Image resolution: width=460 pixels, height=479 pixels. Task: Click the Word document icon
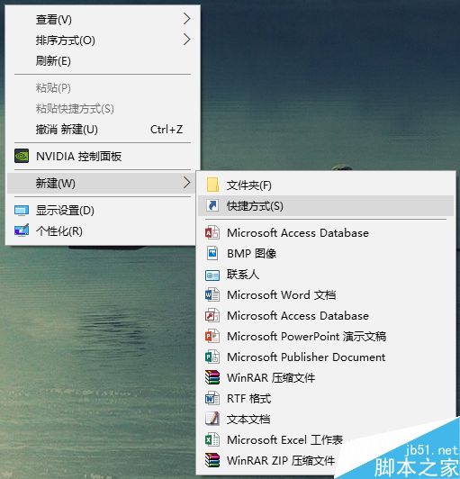[212, 294]
